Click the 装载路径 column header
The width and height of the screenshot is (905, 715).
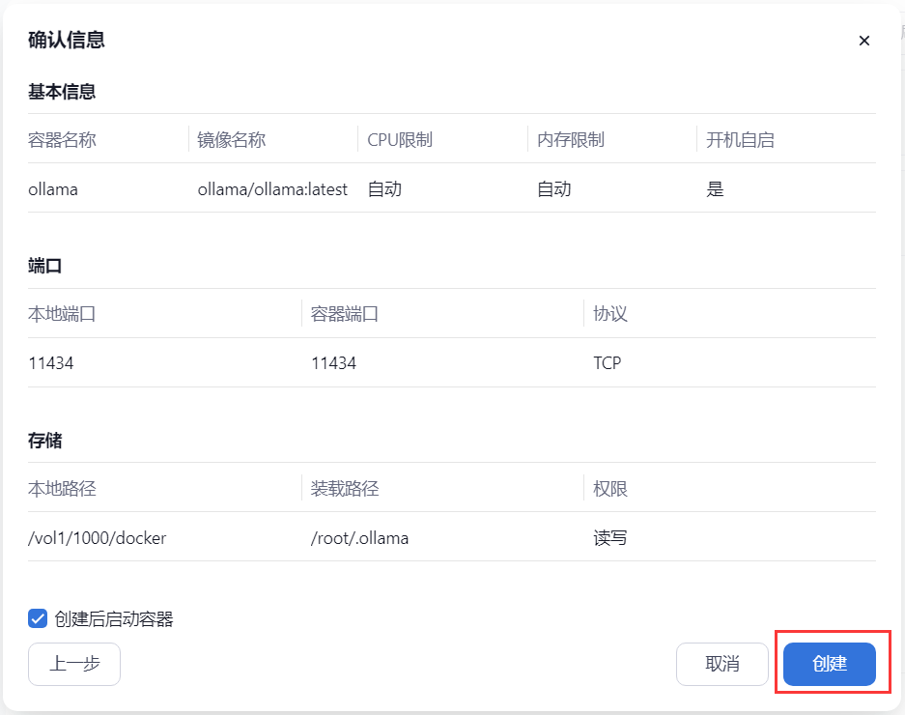(345, 489)
